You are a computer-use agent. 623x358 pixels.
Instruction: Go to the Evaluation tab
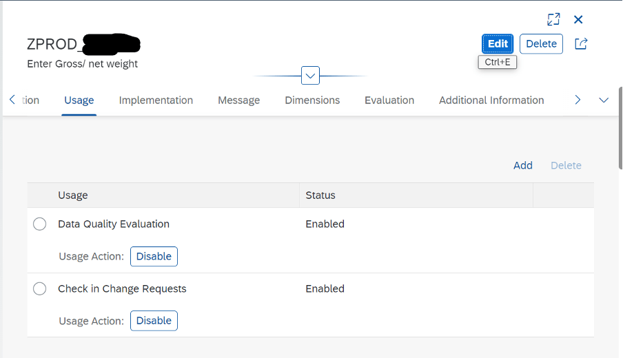[x=389, y=101]
